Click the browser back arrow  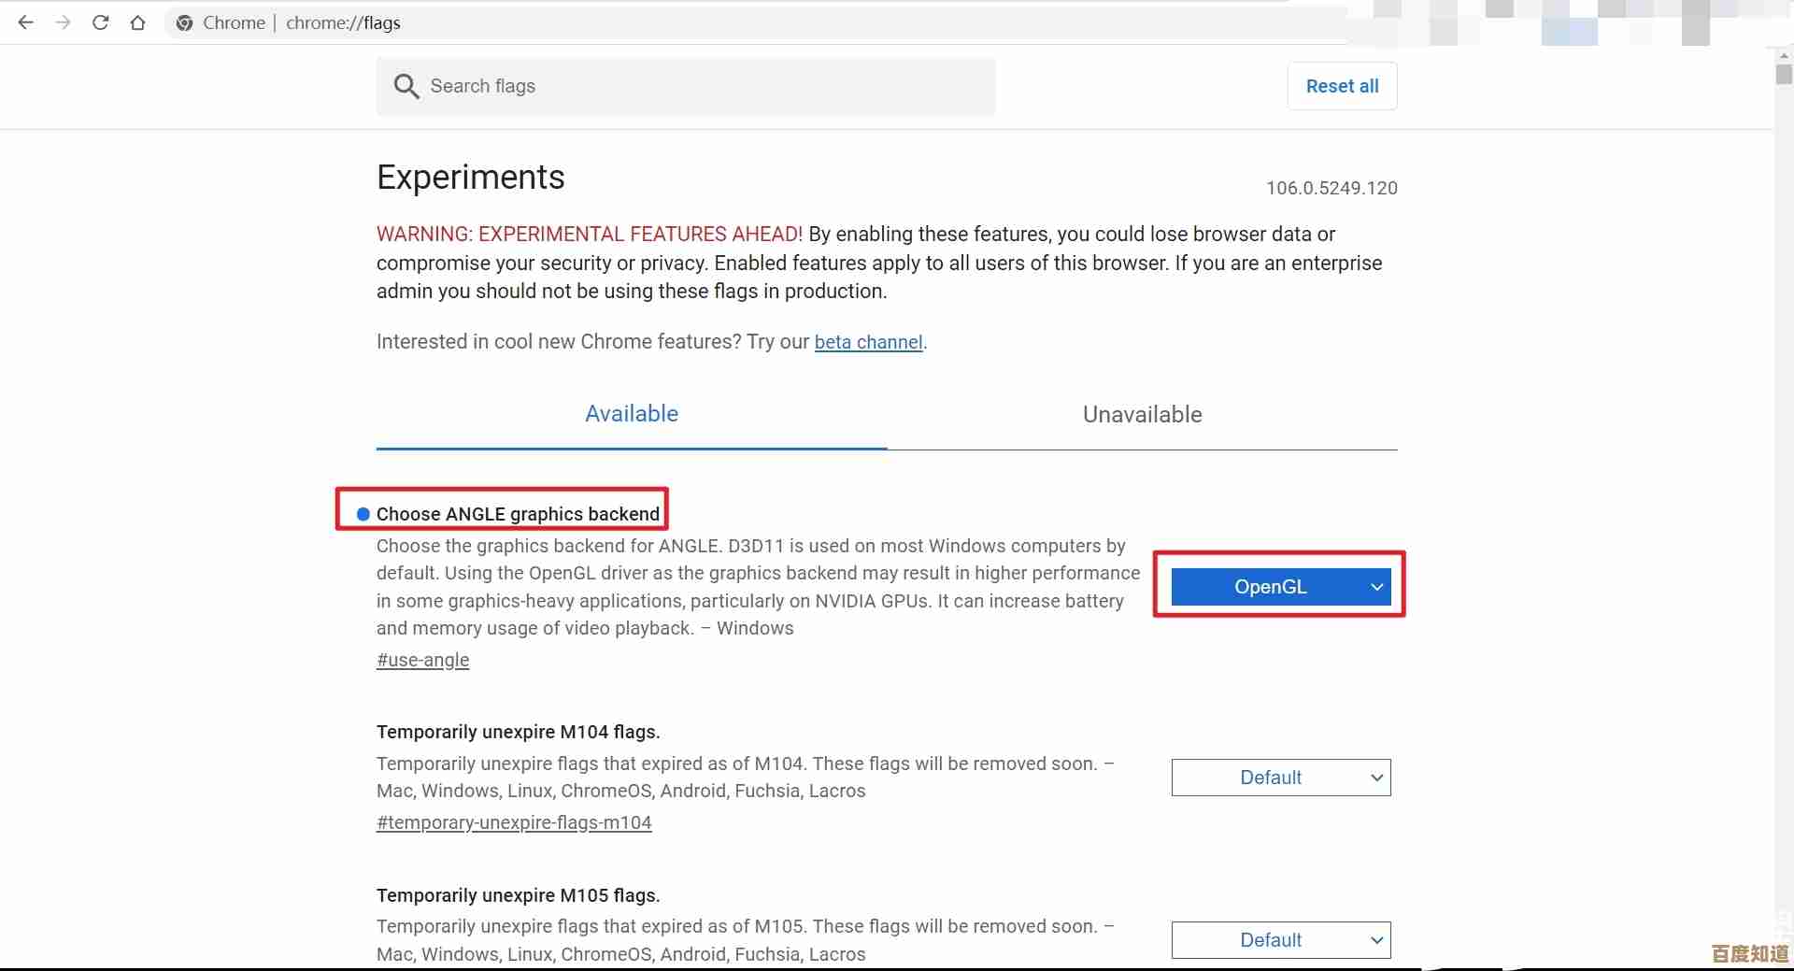(26, 22)
